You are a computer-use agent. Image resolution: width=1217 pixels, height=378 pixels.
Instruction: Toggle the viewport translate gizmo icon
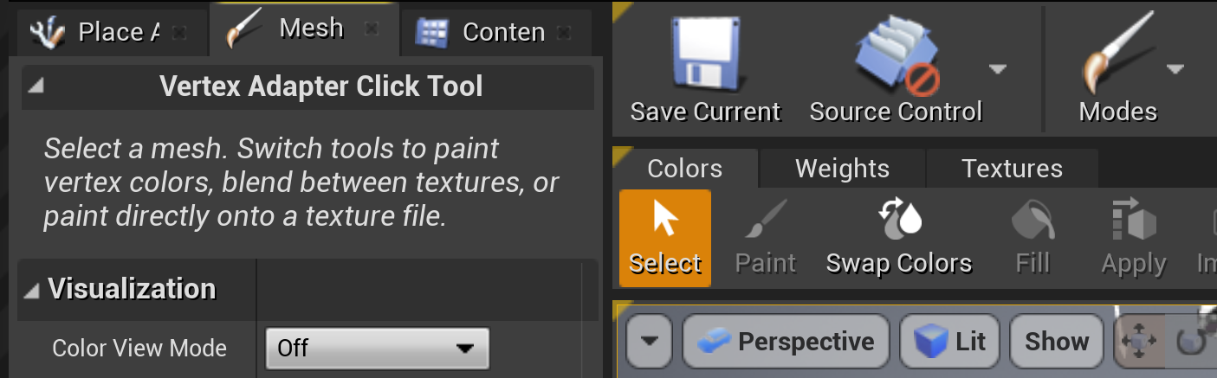[1138, 342]
